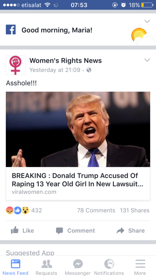Go to the Notifications tab
This screenshot has width=156, height=277.
[109, 267]
